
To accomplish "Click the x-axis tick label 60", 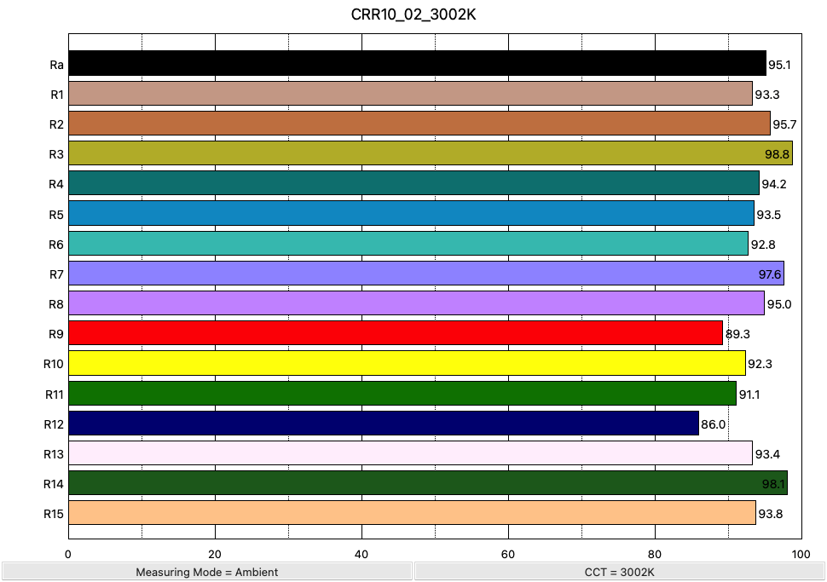I will 508,554.
